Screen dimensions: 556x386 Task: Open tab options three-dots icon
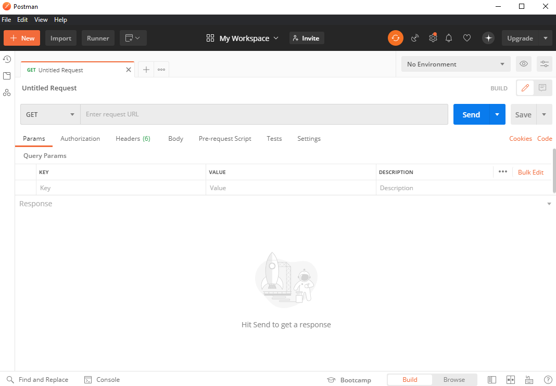(161, 70)
